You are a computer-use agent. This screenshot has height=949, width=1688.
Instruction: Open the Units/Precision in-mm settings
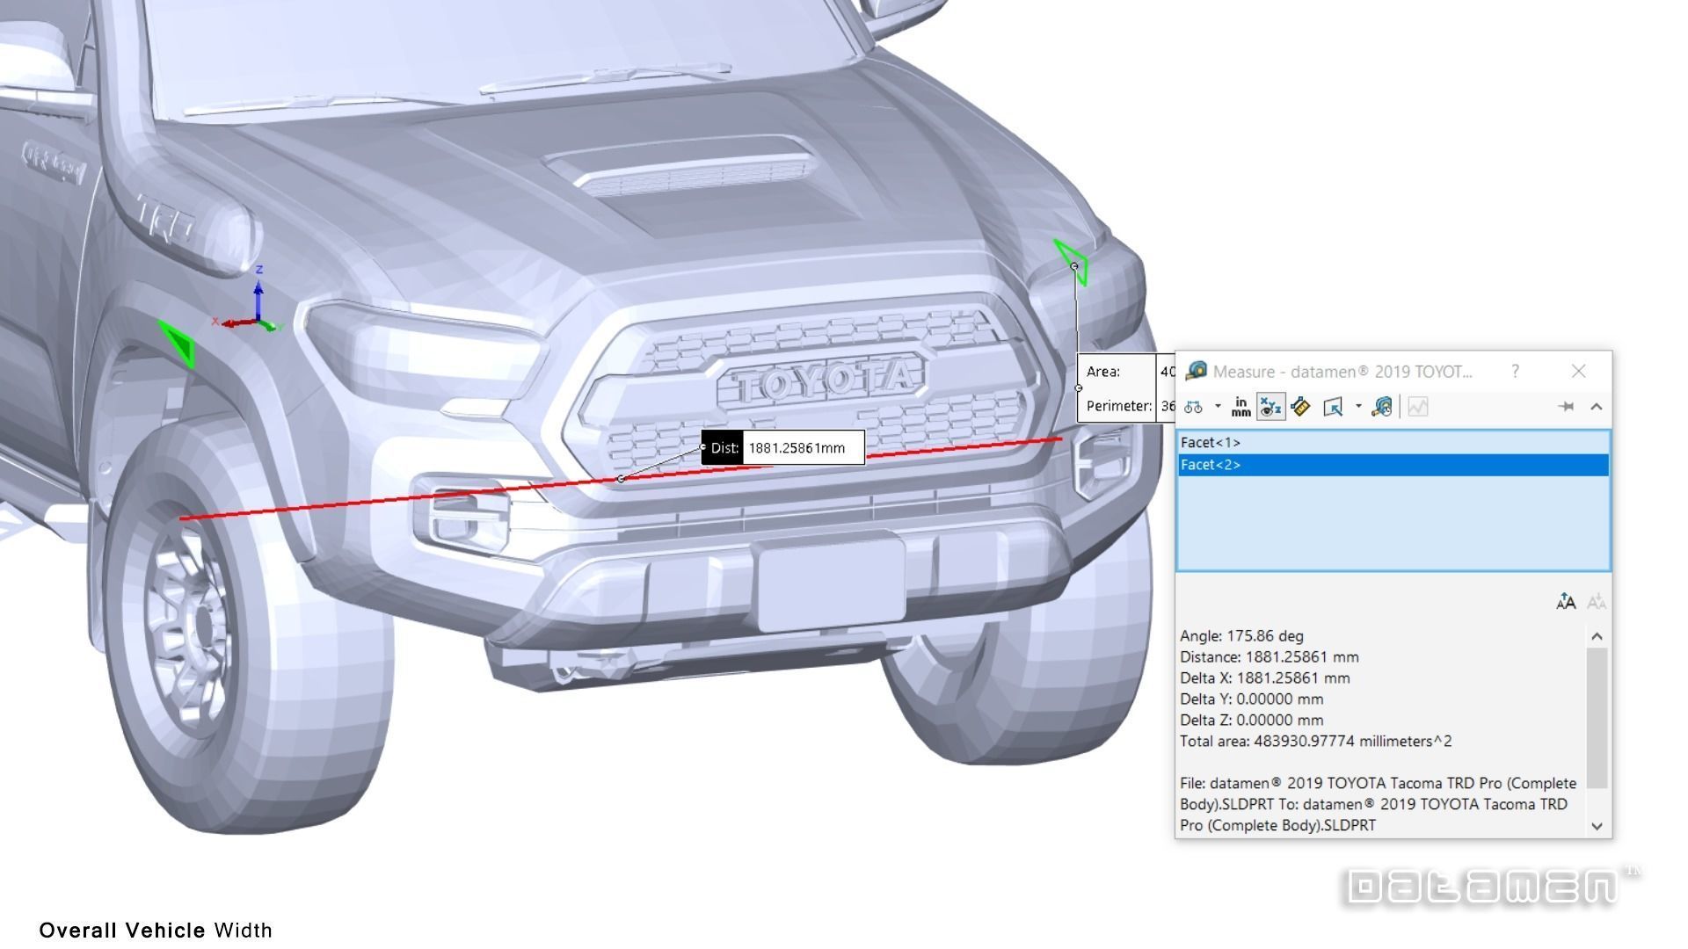point(1241,407)
